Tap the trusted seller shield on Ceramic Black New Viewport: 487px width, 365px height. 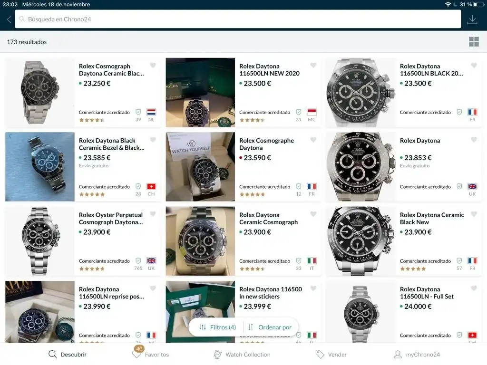459,261
